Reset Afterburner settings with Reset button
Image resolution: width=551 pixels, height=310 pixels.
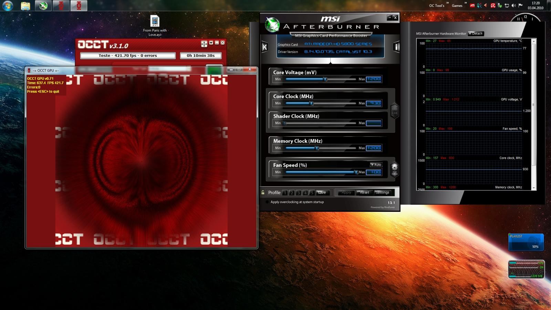(364, 193)
